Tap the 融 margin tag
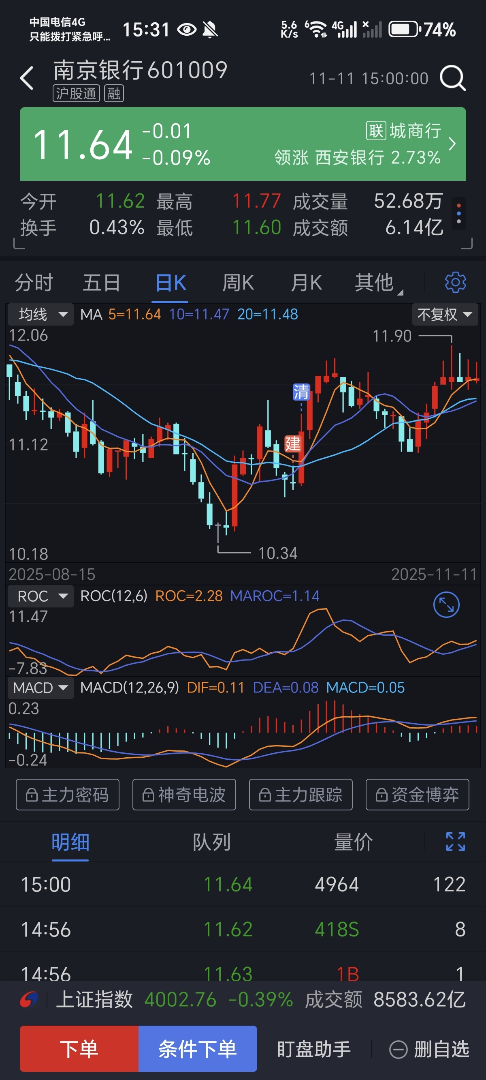486x1080 pixels. [x=114, y=94]
